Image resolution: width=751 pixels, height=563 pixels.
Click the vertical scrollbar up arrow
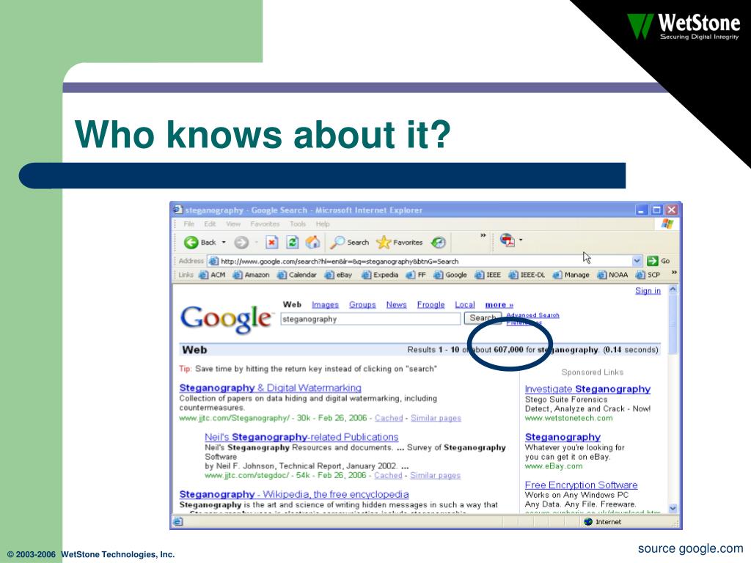pos(673,289)
